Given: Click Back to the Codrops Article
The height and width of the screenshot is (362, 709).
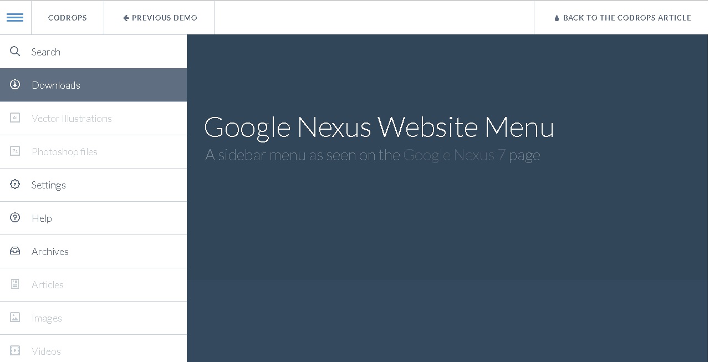Looking at the screenshot, I should (622, 18).
